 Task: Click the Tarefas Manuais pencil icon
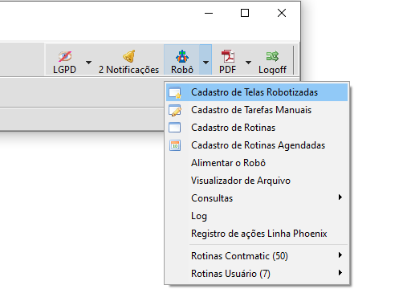click(175, 110)
